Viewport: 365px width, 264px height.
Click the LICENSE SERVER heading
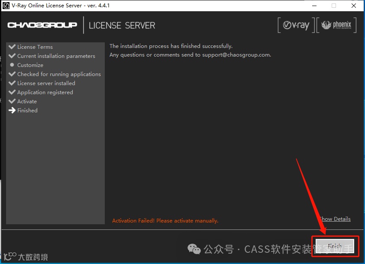122,25
